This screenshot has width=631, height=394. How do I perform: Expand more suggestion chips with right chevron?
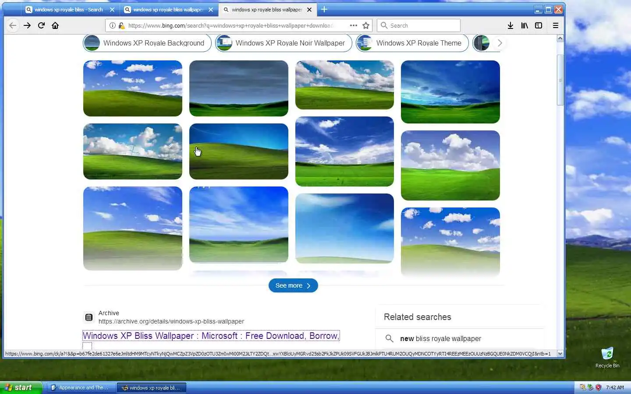500,43
